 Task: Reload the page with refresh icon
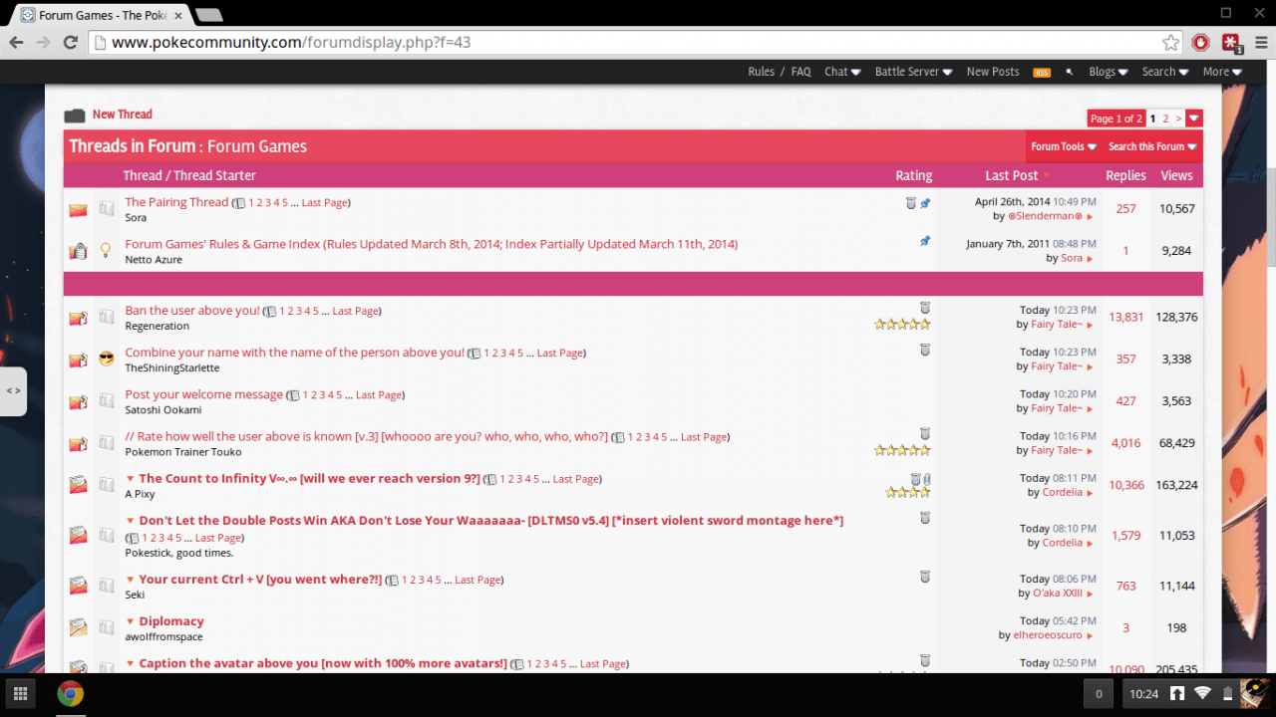click(x=70, y=43)
